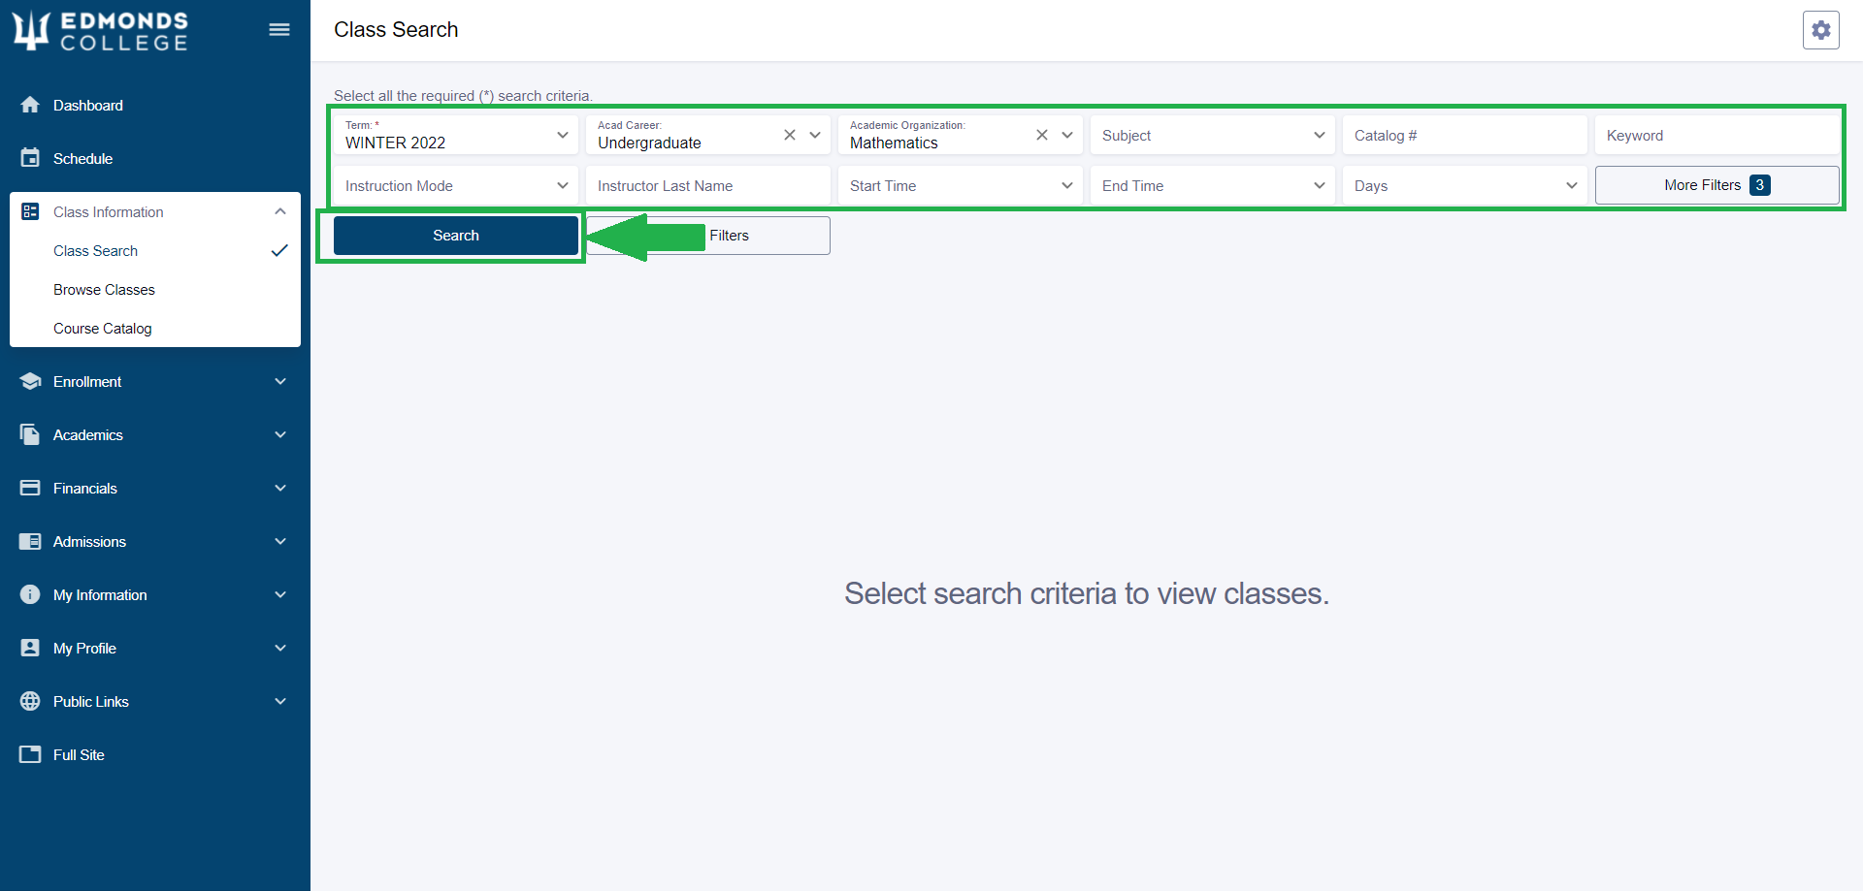The image size is (1863, 891).
Task: Click the Edmonds College logo
Action: [100, 30]
